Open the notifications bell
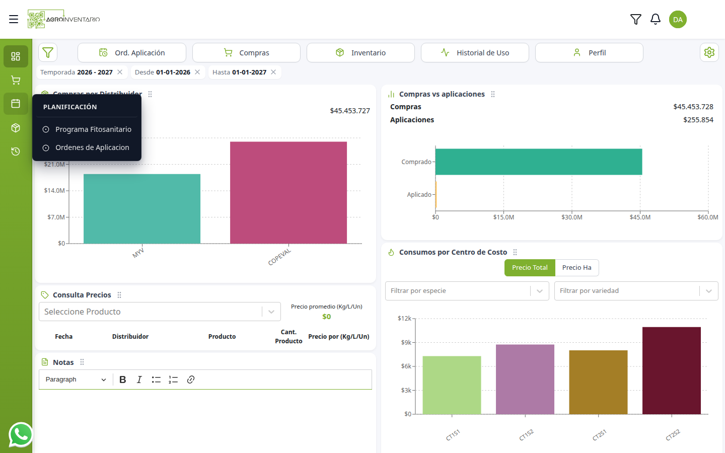 point(656,19)
